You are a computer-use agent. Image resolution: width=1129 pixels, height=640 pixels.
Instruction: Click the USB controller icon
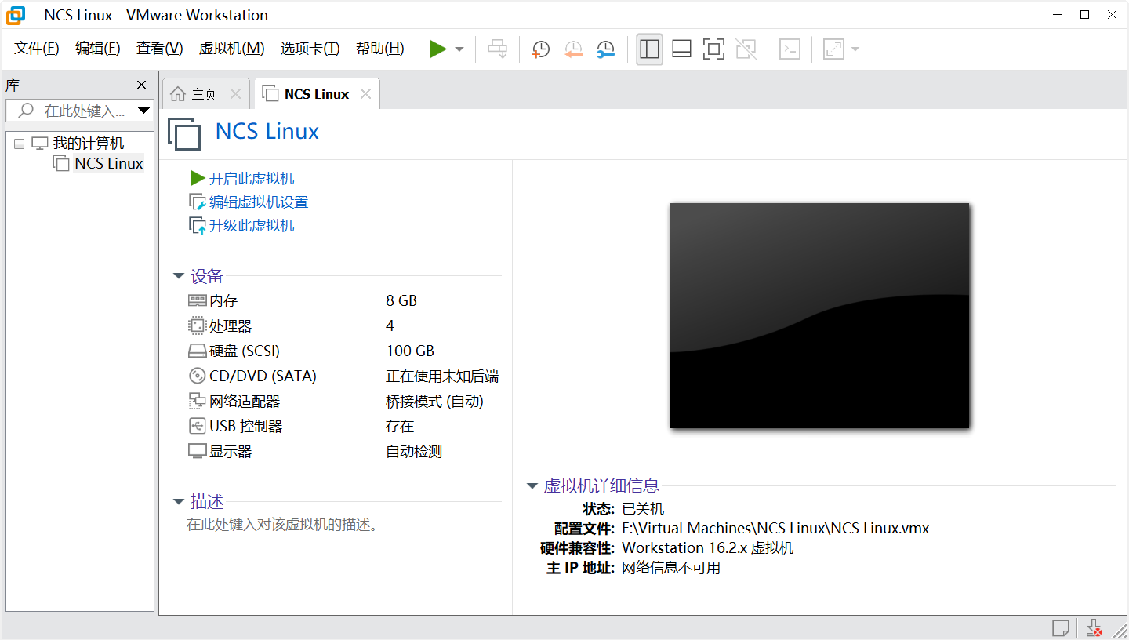pyautogui.click(x=197, y=426)
